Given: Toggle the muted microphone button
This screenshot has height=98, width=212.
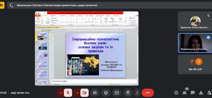Looking at the screenshot, I should coord(68,93).
